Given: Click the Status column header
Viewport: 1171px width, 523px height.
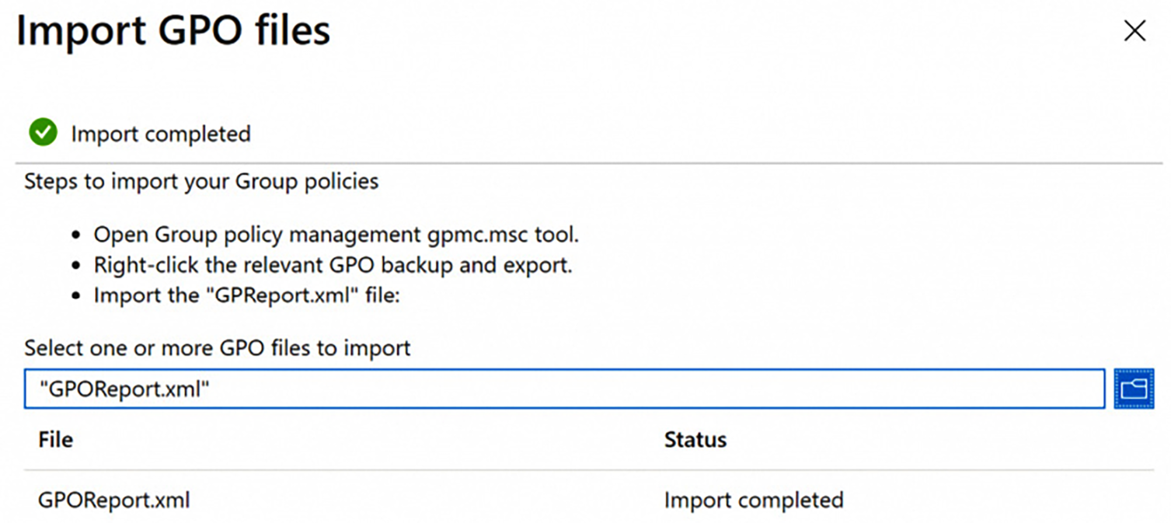Looking at the screenshot, I should [695, 439].
